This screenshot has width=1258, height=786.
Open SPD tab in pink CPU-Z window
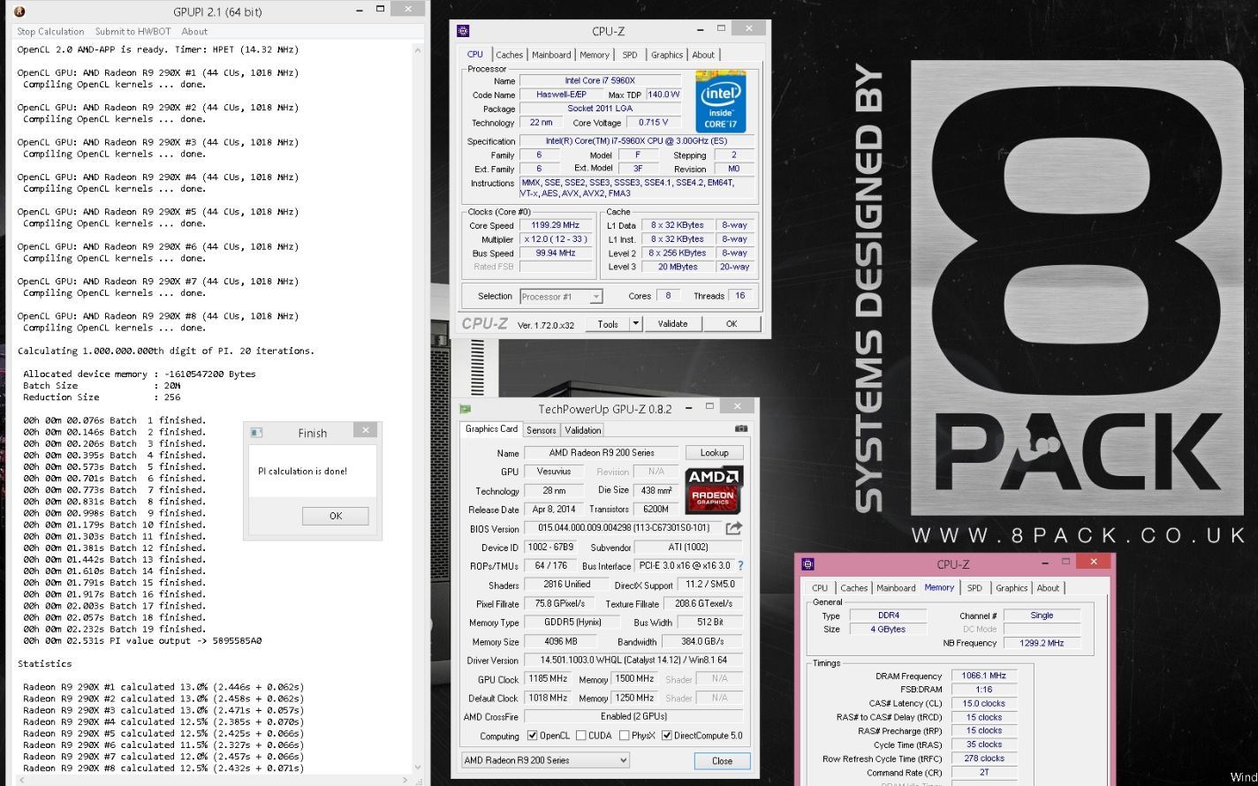coord(974,588)
